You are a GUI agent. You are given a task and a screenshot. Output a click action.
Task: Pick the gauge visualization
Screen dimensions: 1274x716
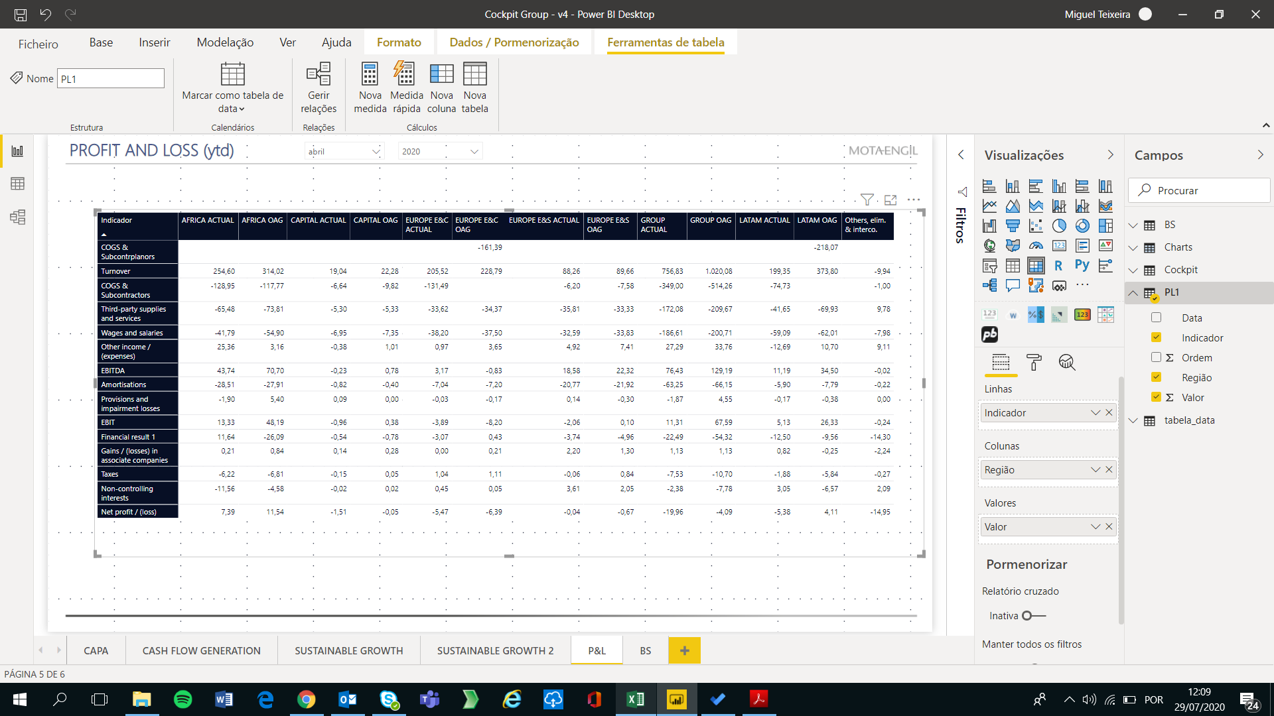1036,246
